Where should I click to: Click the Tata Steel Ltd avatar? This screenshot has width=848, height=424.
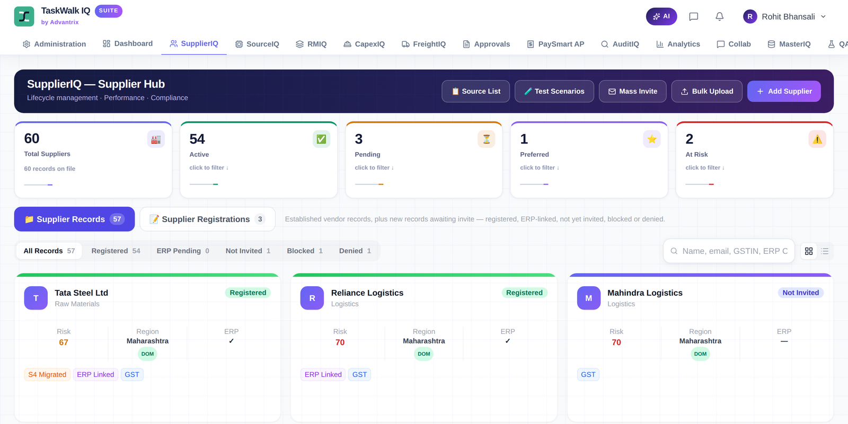(36, 298)
